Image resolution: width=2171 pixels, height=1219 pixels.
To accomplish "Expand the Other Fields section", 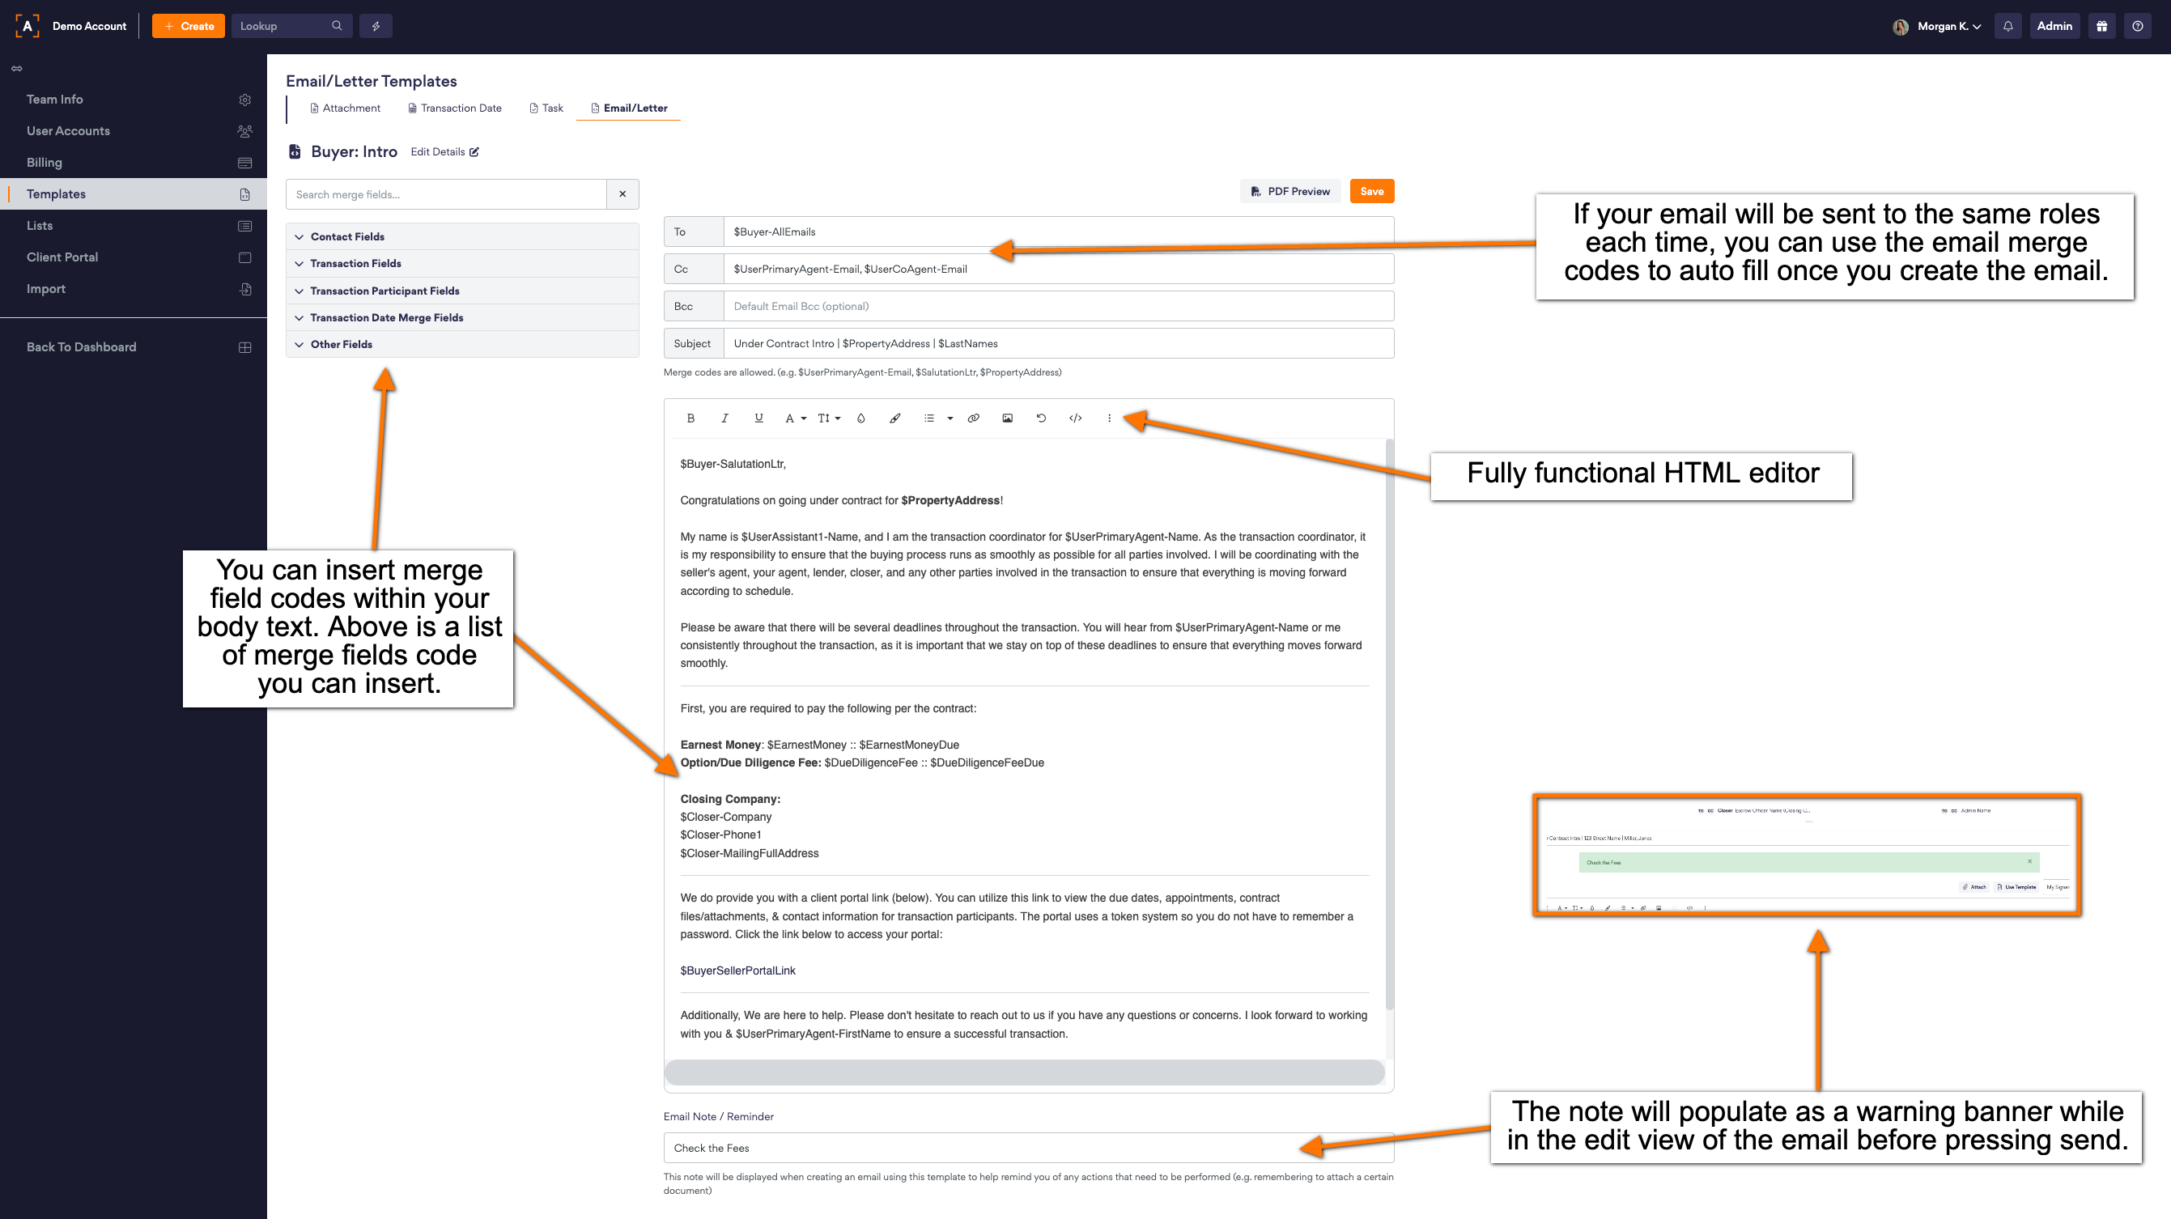I will [341, 344].
